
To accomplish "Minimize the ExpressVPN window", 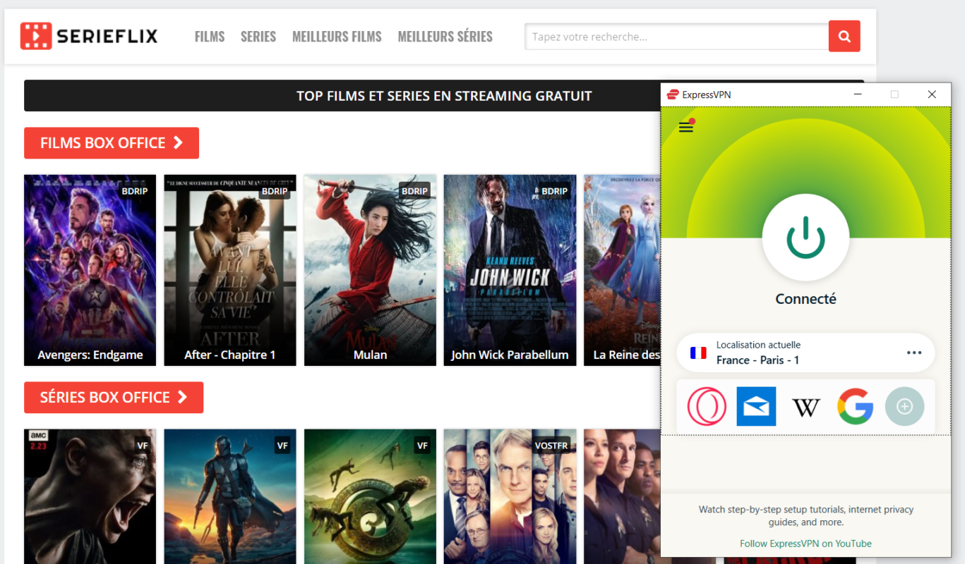I will click(x=858, y=94).
